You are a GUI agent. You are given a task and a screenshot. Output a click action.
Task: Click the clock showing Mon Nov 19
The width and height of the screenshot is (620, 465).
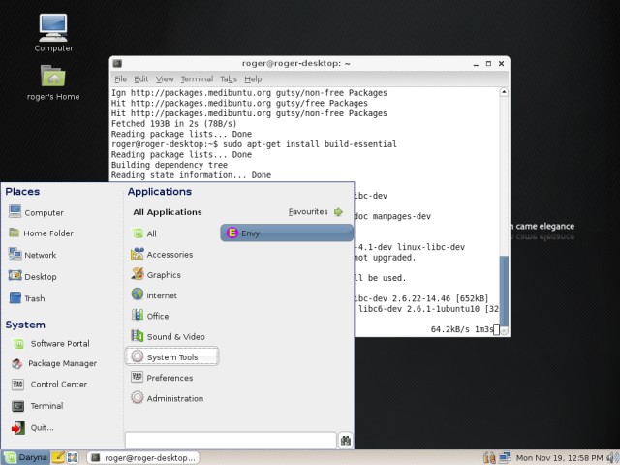pyautogui.click(x=560, y=458)
